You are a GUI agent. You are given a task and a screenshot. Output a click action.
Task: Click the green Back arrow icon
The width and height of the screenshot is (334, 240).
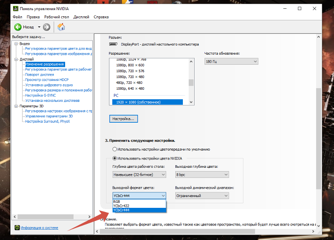18,27
